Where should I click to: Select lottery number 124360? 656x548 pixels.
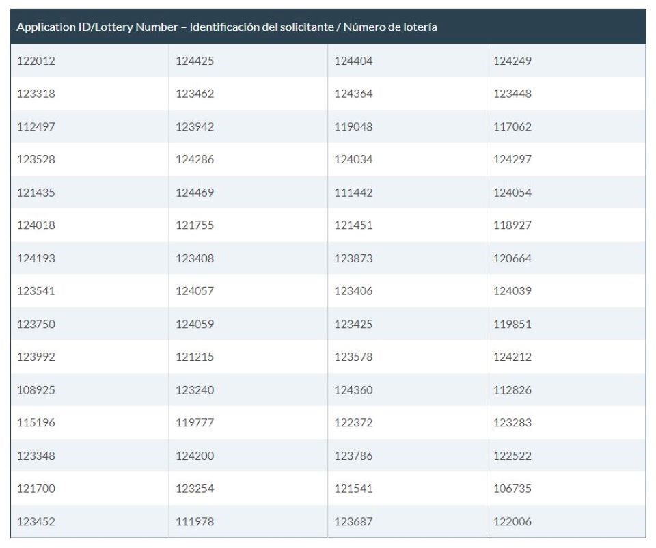point(353,390)
